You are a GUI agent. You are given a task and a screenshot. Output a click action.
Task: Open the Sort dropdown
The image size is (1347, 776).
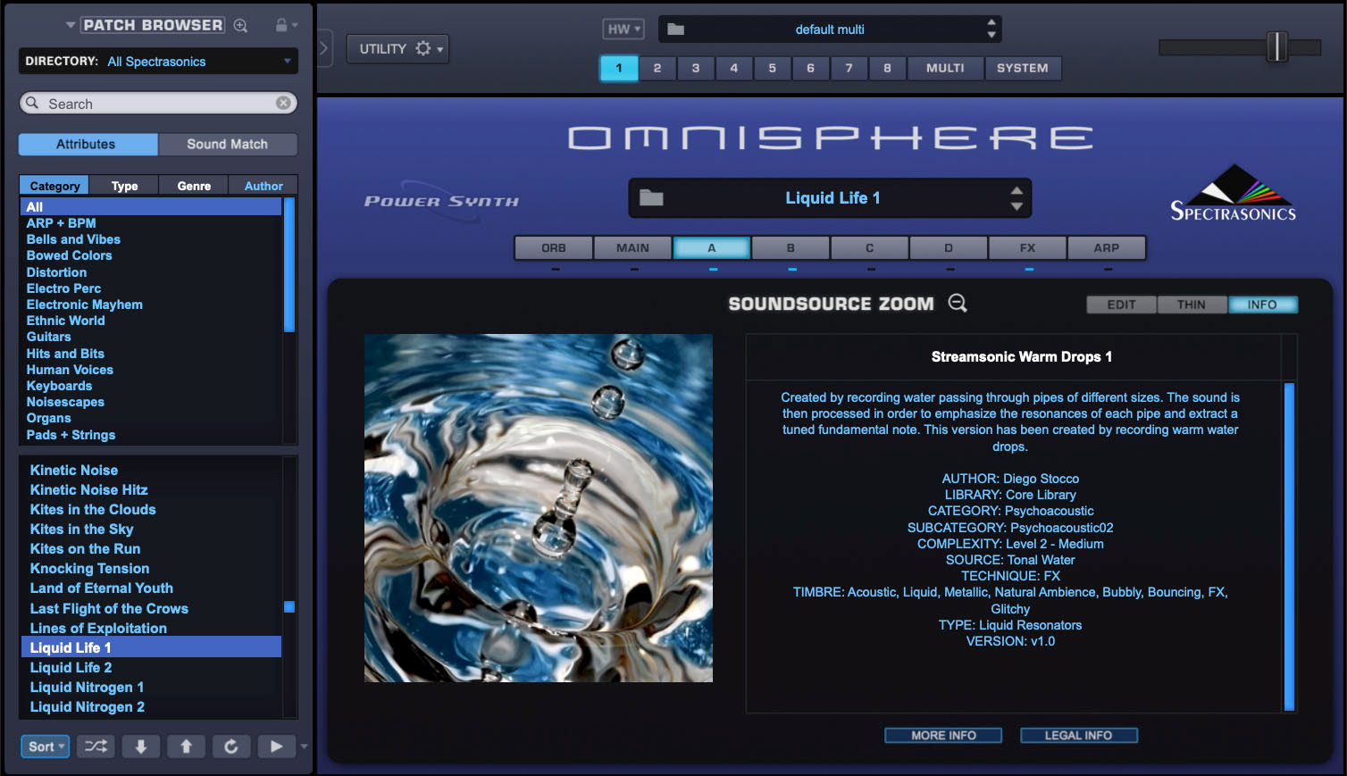pyautogui.click(x=45, y=747)
